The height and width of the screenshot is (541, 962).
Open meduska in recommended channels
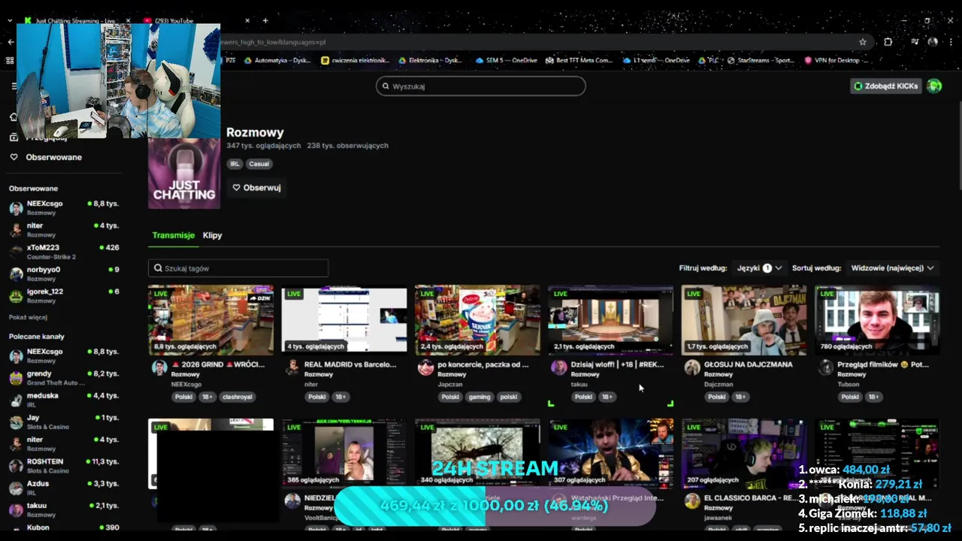coord(64,399)
